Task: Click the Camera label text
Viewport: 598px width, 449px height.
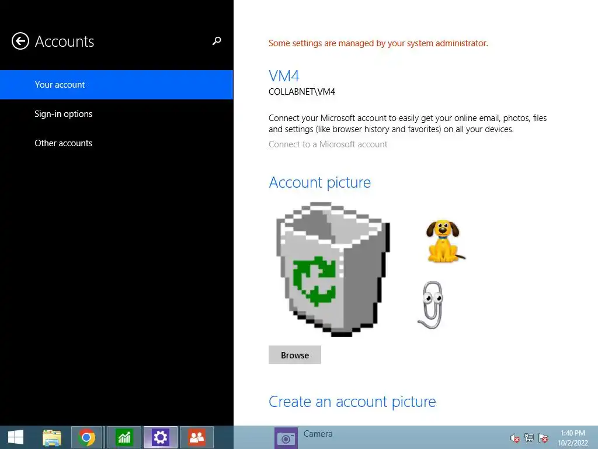Action: (x=318, y=434)
